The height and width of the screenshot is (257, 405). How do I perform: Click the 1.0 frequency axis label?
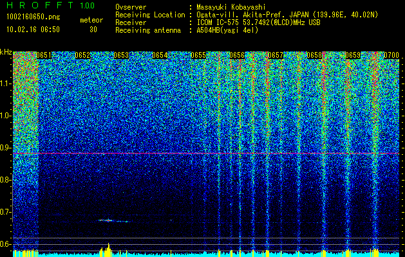[5, 116]
